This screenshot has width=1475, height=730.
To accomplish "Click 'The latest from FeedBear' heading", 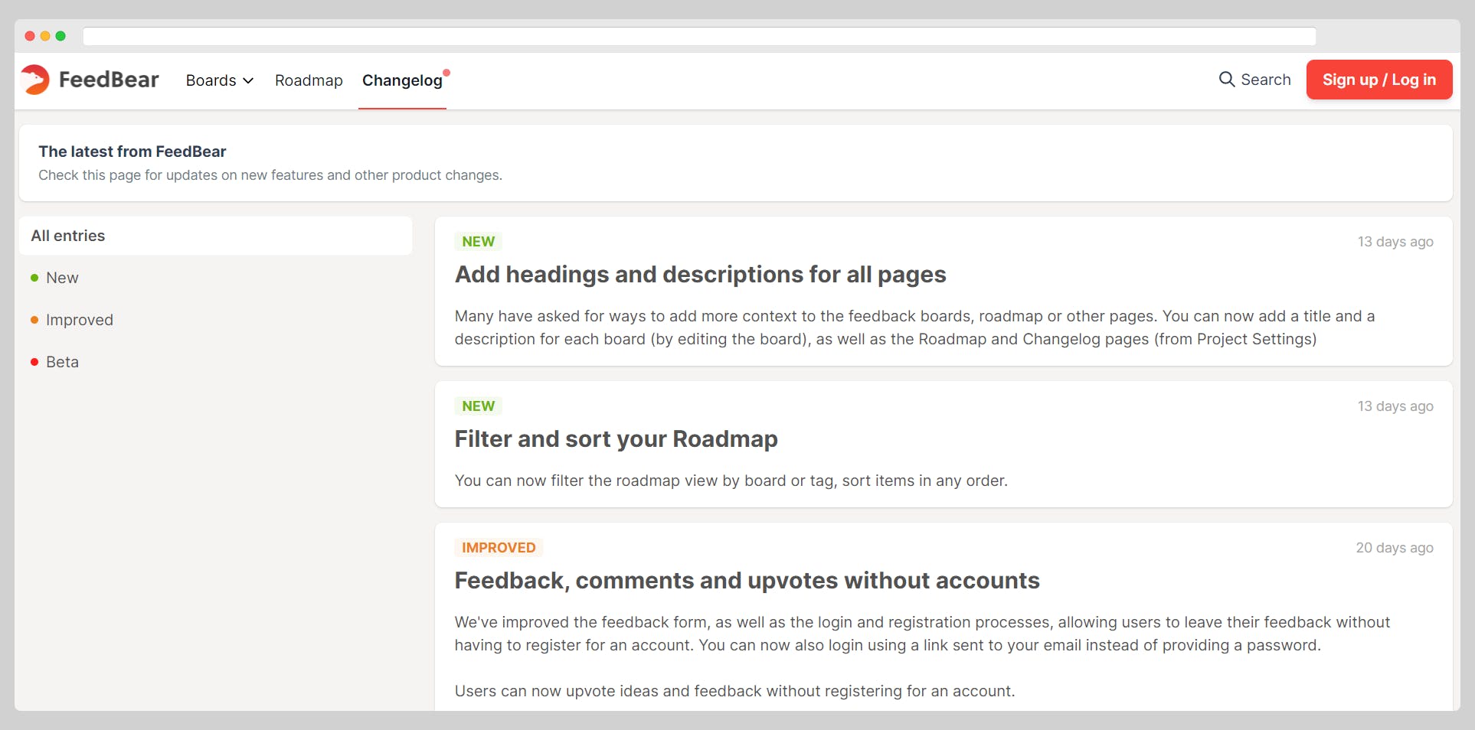I will 132,152.
